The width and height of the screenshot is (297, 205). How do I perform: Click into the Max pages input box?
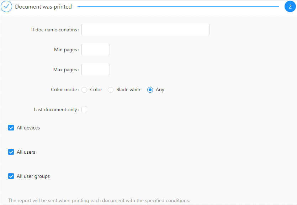(96, 70)
